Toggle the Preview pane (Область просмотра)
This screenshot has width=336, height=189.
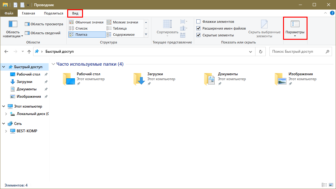[x=44, y=24]
